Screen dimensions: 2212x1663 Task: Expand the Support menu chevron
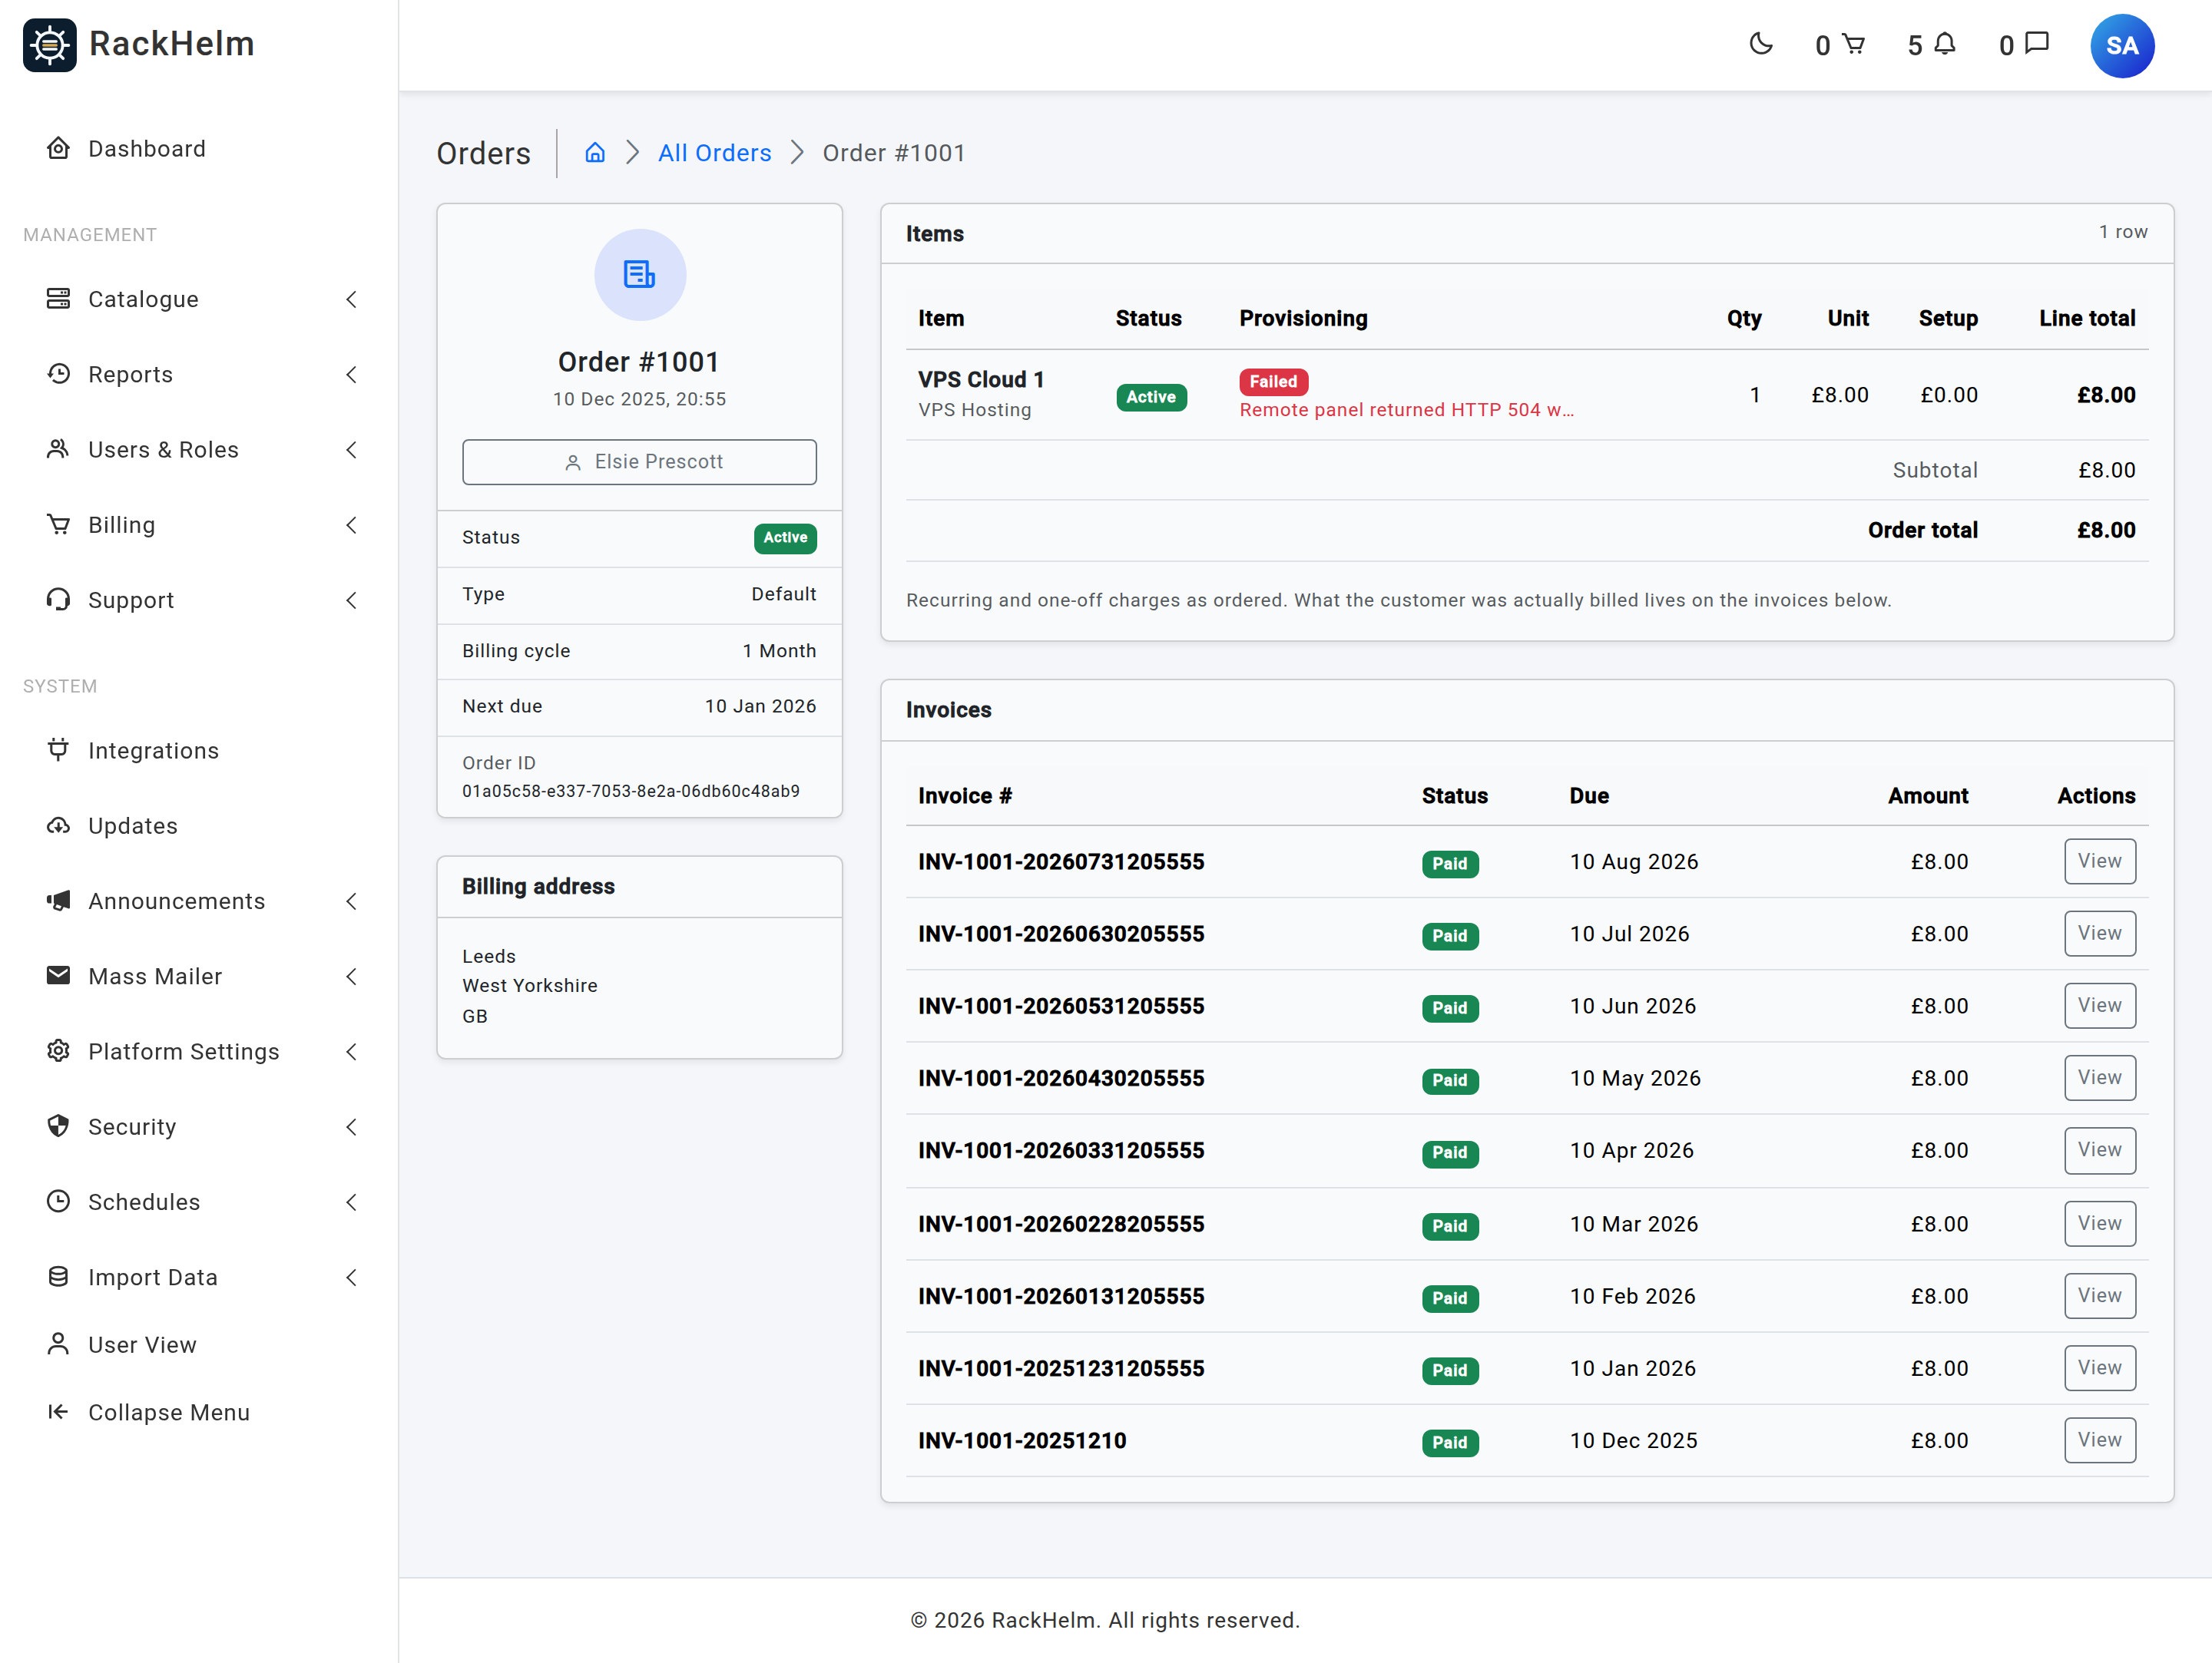click(x=351, y=600)
